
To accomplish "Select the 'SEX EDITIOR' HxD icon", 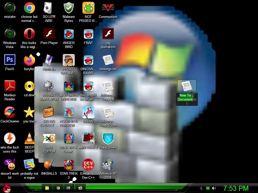I will click(x=49, y=138).
